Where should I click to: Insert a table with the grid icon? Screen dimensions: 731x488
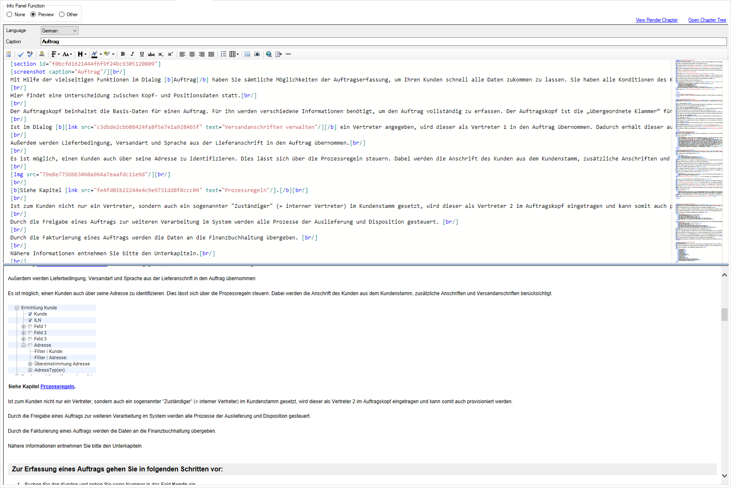click(232, 54)
